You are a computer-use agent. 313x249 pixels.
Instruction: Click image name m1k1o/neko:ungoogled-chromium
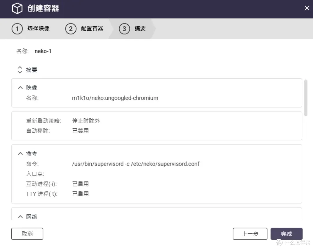(115, 98)
